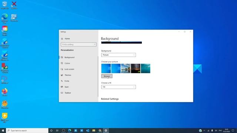Click the Find a setting search box
This screenshot has width=237, height=133.
click(79, 44)
